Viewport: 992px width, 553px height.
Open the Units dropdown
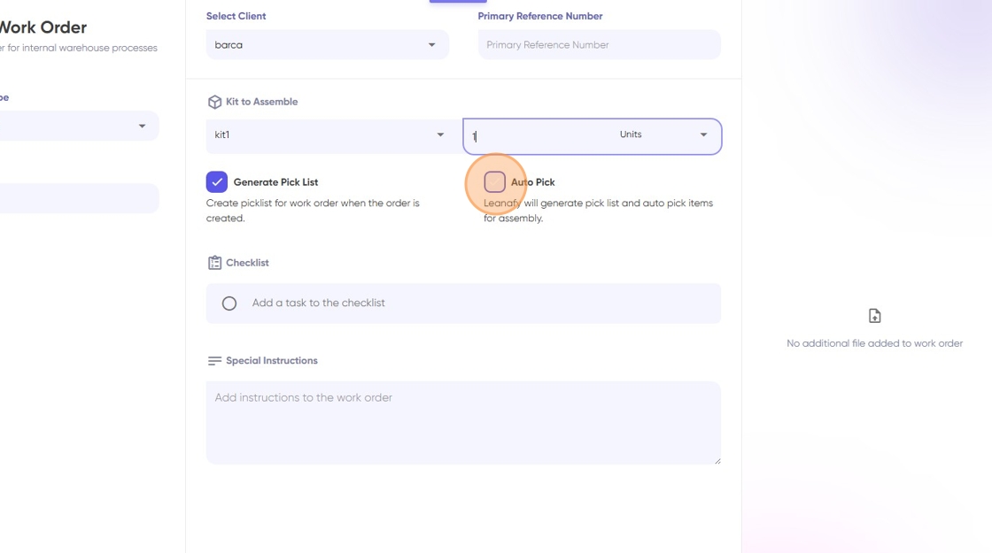[x=663, y=134]
